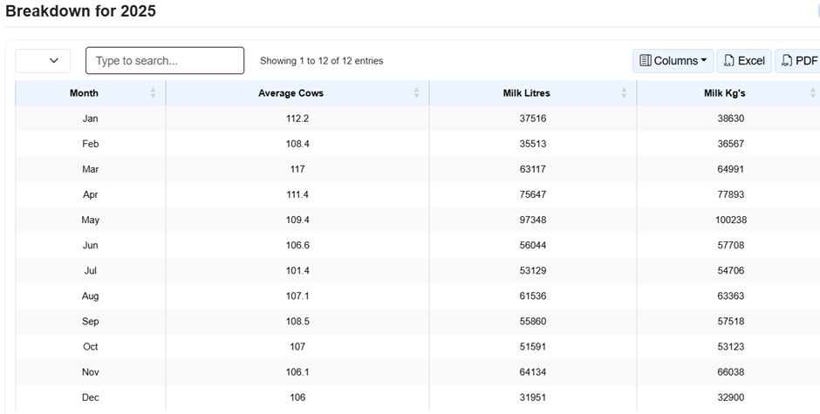Export the table to Excel
This screenshot has width=820, height=414.
coord(744,61)
